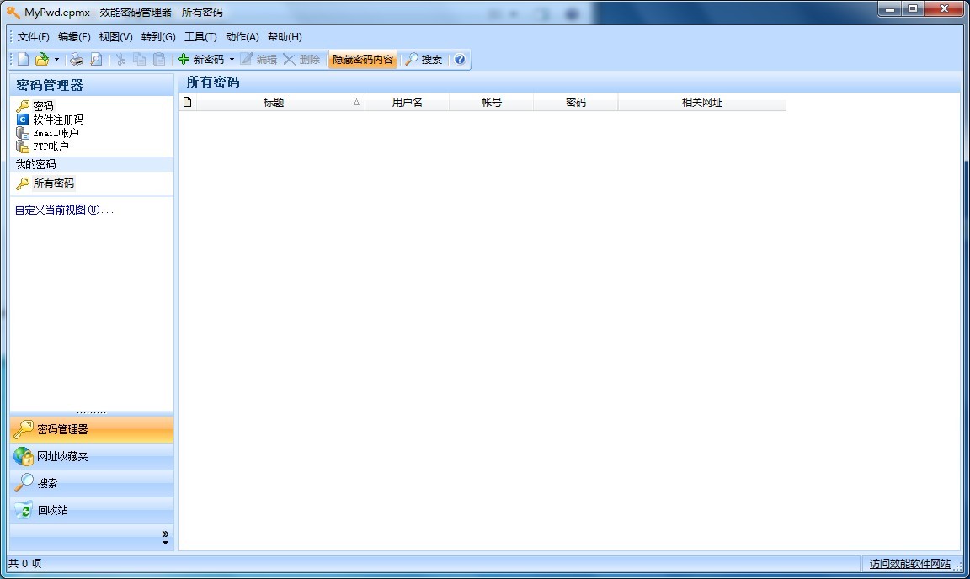The image size is (970, 579).
Task: Open the 文件(F) menu
Action: [34, 37]
